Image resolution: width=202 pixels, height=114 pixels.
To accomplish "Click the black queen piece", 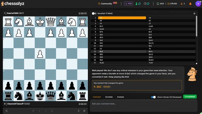I will (51, 96).
